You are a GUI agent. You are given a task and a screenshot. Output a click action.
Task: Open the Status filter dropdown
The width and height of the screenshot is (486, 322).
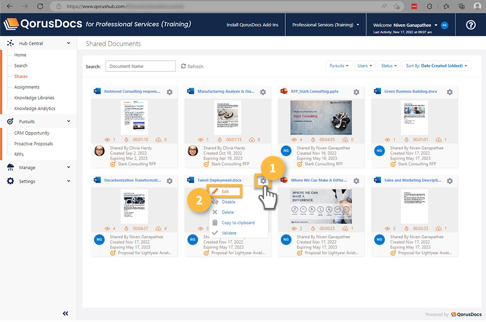(x=389, y=66)
